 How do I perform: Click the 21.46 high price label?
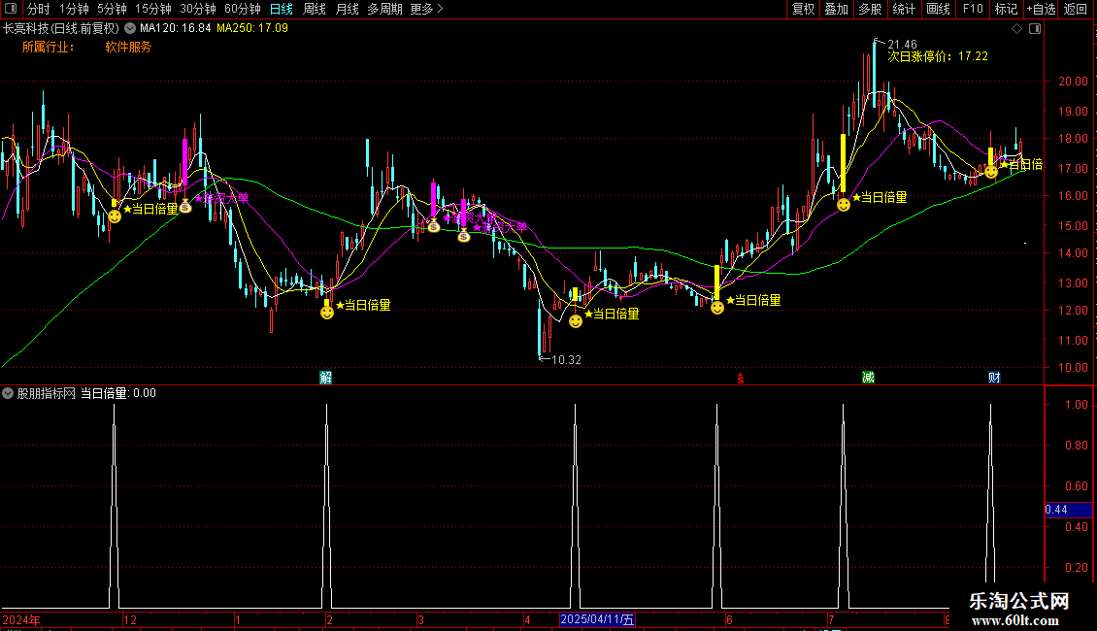pyautogui.click(x=902, y=44)
